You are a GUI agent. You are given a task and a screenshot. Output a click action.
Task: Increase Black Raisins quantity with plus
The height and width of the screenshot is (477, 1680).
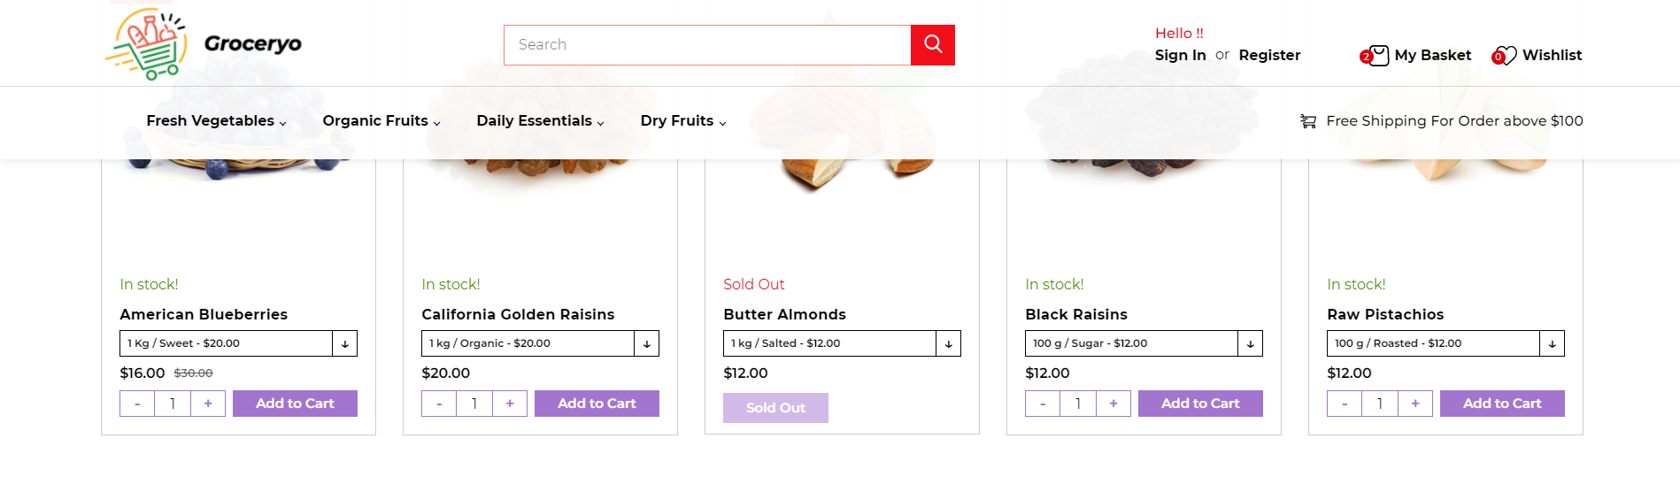click(1114, 404)
